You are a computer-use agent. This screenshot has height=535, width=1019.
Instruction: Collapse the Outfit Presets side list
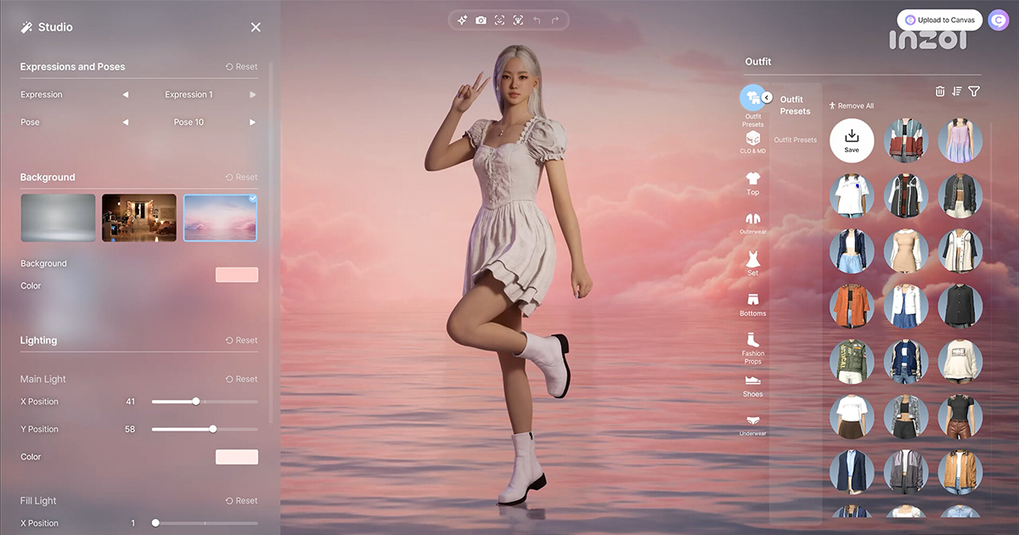point(766,98)
